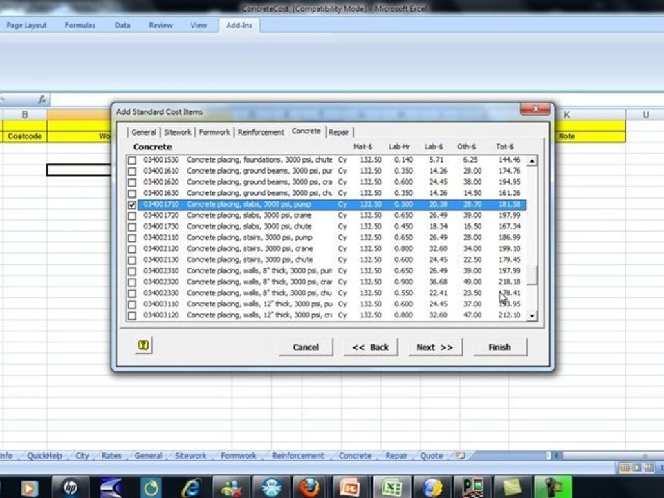The height and width of the screenshot is (498, 664).
Task: Check item 034001720 slabs crane
Action: (x=132, y=216)
